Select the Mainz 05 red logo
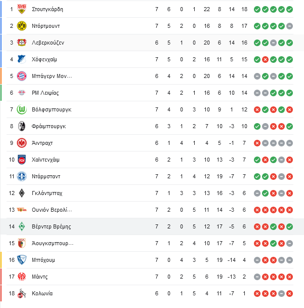This screenshot has width=304, height=308. pos(22,277)
